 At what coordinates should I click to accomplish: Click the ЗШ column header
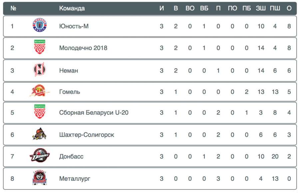(261, 8)
